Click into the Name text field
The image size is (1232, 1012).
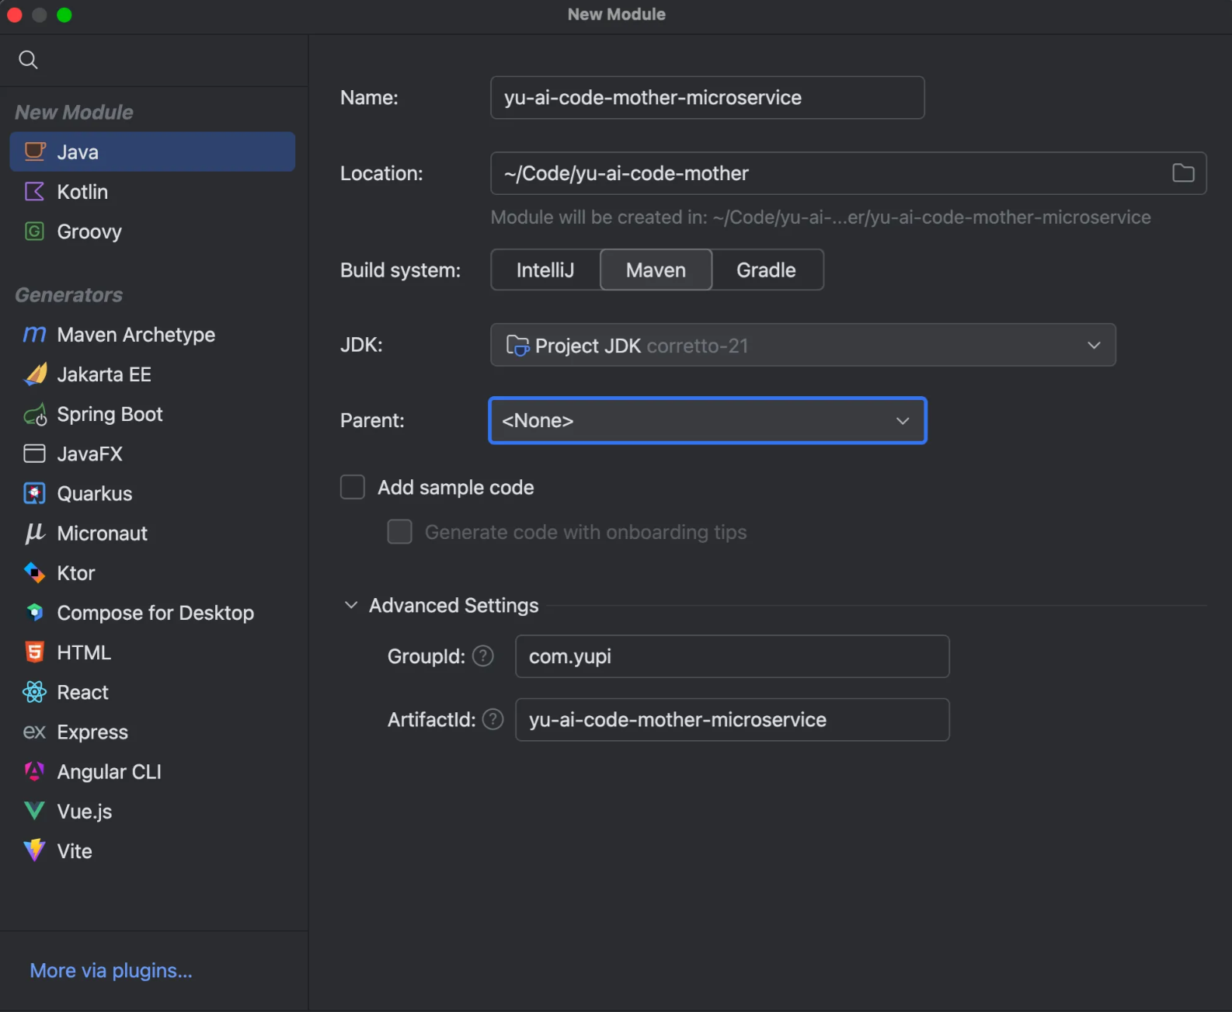[708, 97]
